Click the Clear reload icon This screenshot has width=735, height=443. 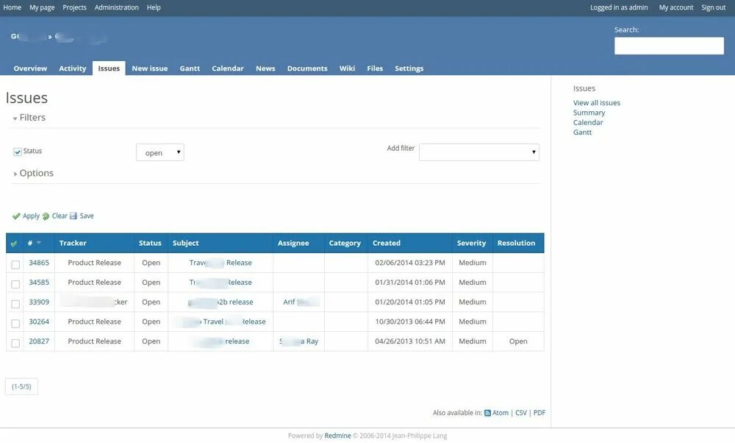point(46,216)
